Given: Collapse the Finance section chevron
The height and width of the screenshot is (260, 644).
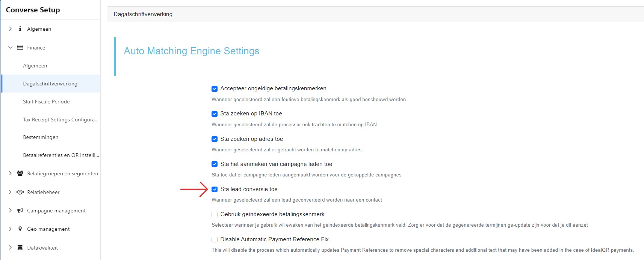Looking at the screenshot, I should coord(11,48).
